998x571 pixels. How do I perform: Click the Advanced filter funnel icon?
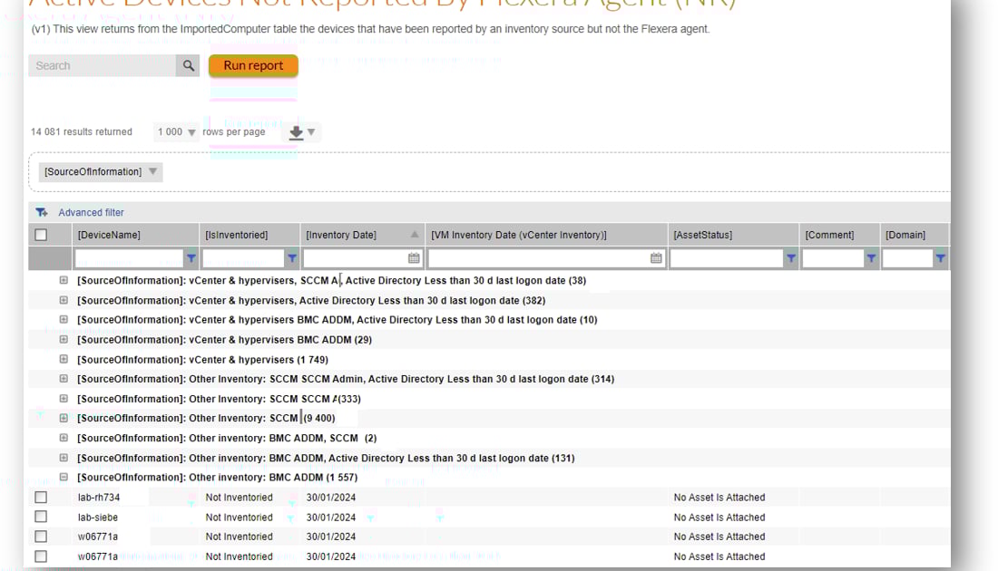point(41,211)
